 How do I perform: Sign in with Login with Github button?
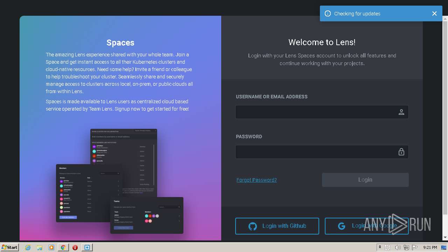277,226
